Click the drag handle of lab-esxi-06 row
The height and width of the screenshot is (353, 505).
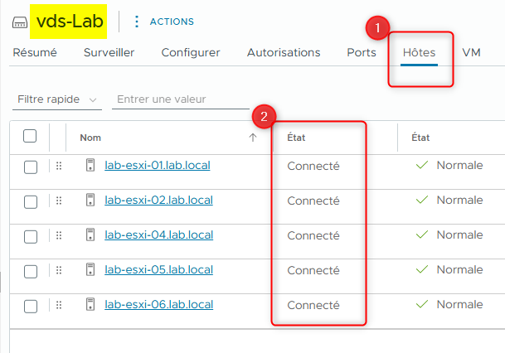(x=59, y=305)
